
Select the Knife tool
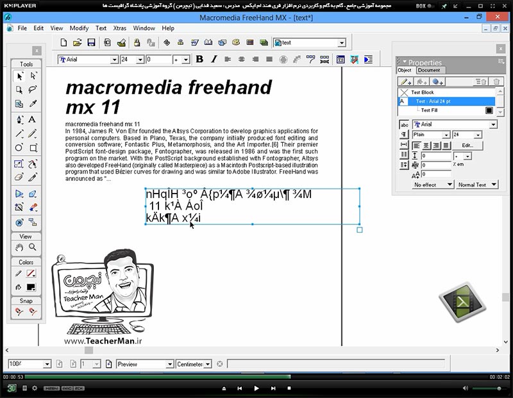[x=33, y=178]
